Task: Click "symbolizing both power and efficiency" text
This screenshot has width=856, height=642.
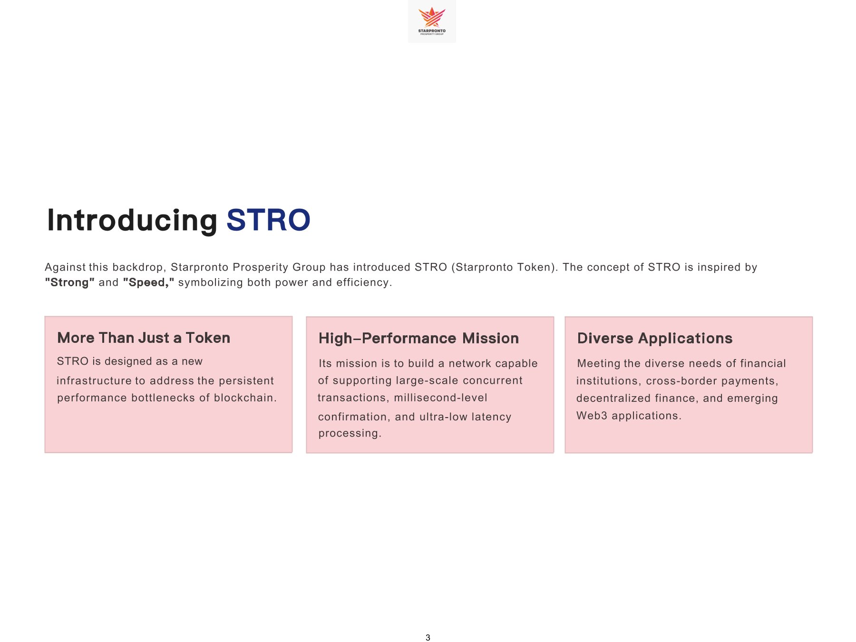Action: pyautogui.click(x=285, y=282)
